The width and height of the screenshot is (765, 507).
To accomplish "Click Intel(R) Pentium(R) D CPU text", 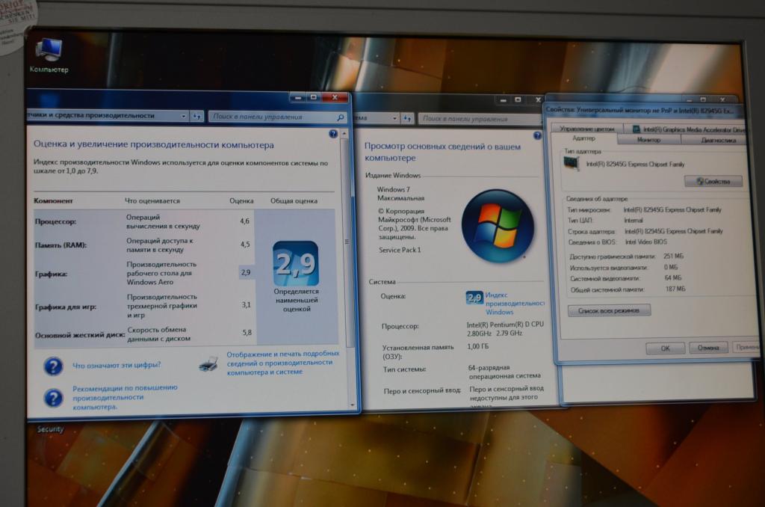I will (x=505, y=325).
